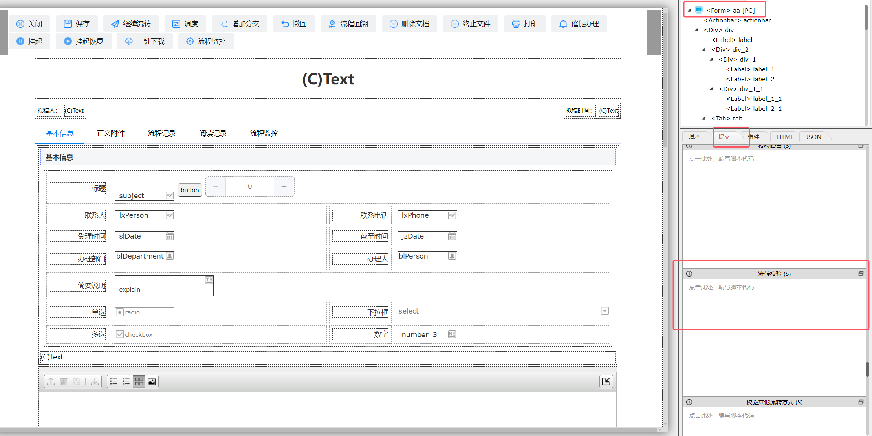Maximize the 流转校验 script panel
The width and height of the screenshot is (872, 436).
coord(861,274)
